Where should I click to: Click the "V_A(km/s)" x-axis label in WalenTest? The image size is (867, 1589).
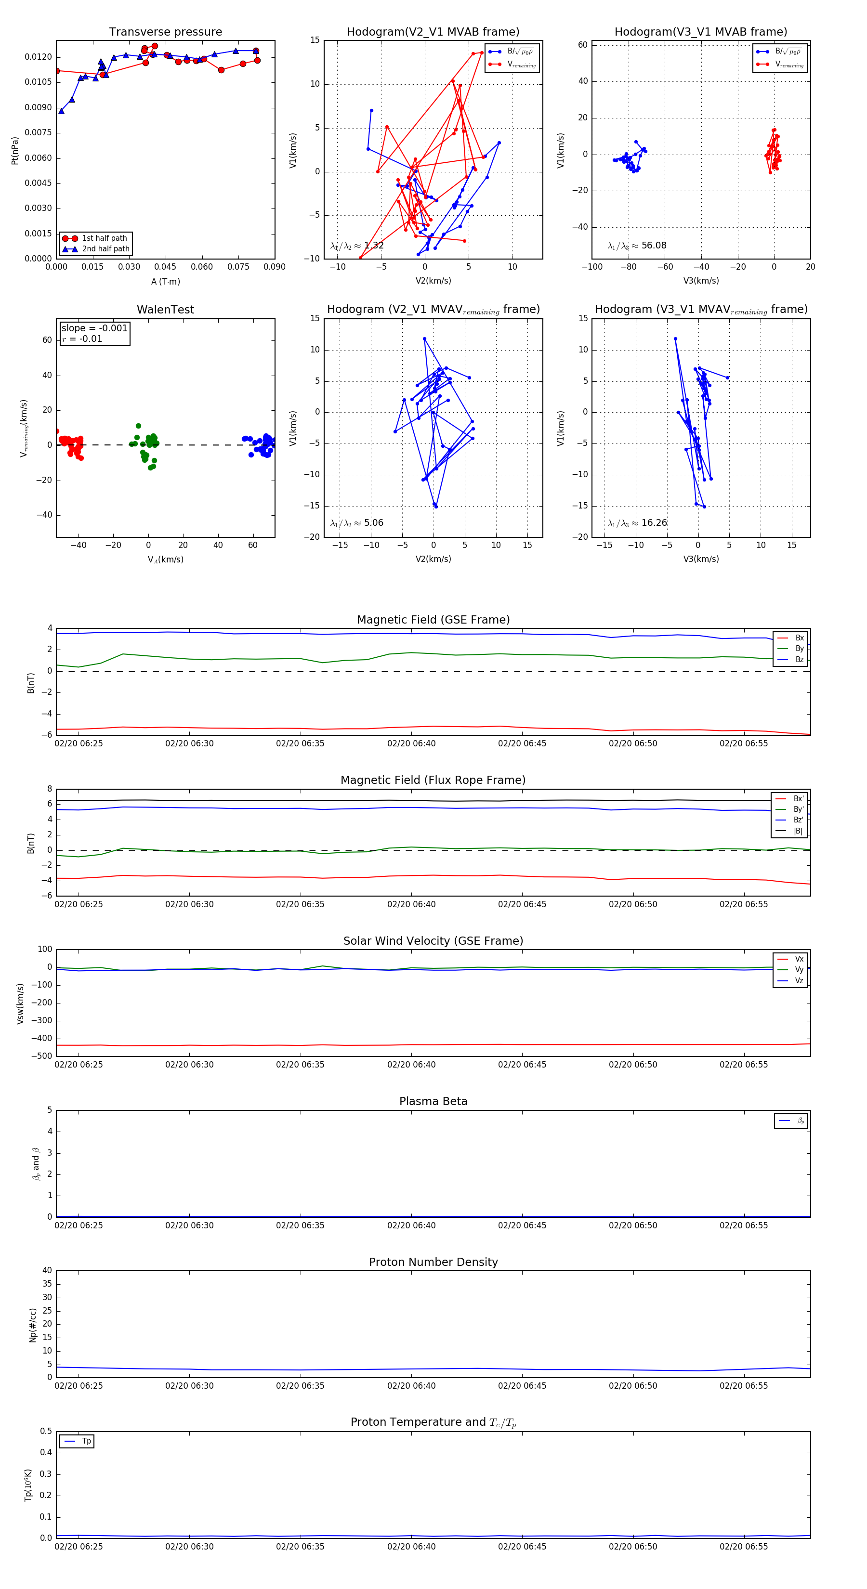[x=165, y=560]
